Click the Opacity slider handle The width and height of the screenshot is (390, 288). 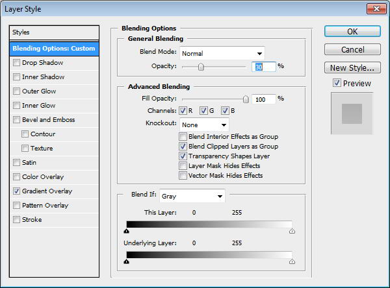201,67
